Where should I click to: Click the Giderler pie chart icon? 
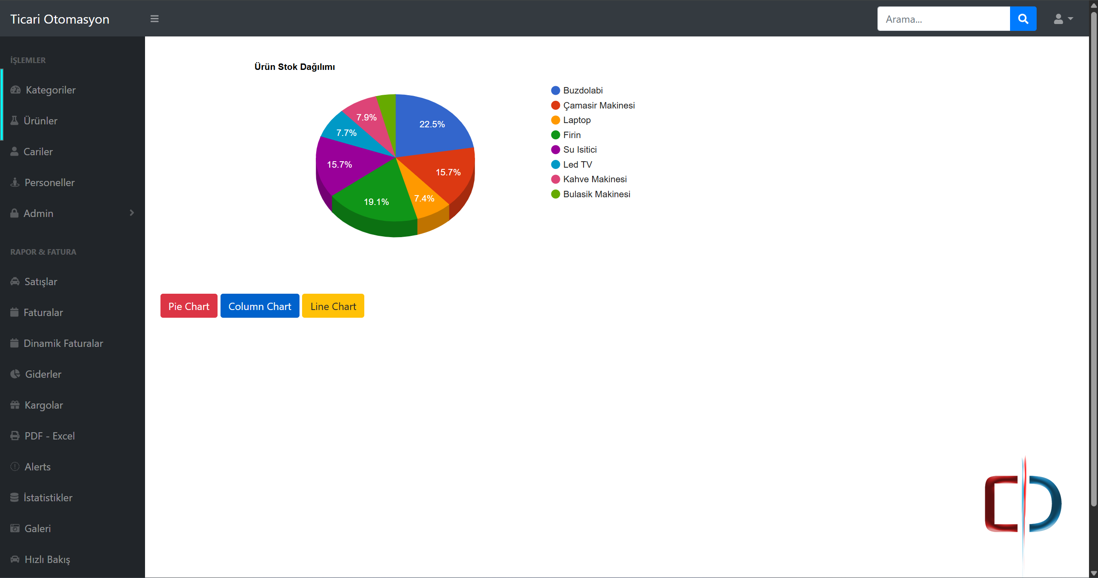pyautogui.click(x=15, y=374)
